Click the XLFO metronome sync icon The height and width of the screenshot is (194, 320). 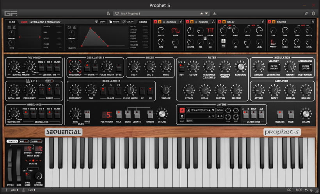(14, 27)
